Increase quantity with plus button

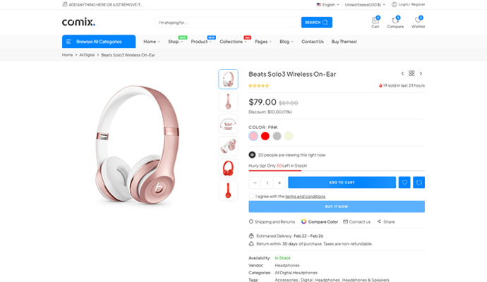279,183
